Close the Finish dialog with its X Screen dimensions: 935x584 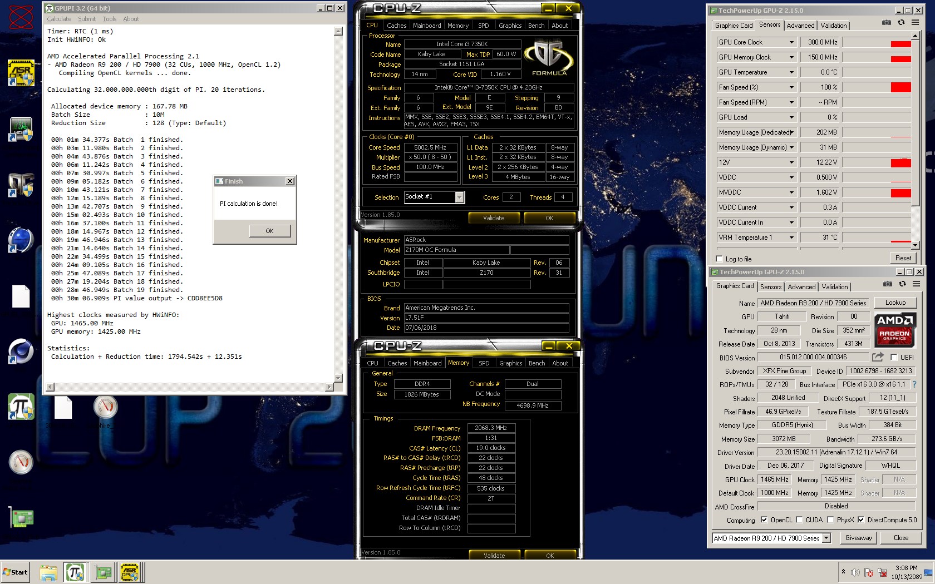(289, 181)
